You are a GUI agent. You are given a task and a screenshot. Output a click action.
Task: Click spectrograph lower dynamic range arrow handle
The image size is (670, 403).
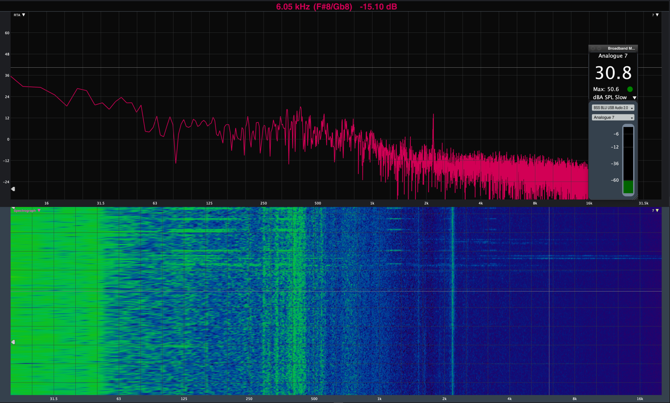(13, 342)
